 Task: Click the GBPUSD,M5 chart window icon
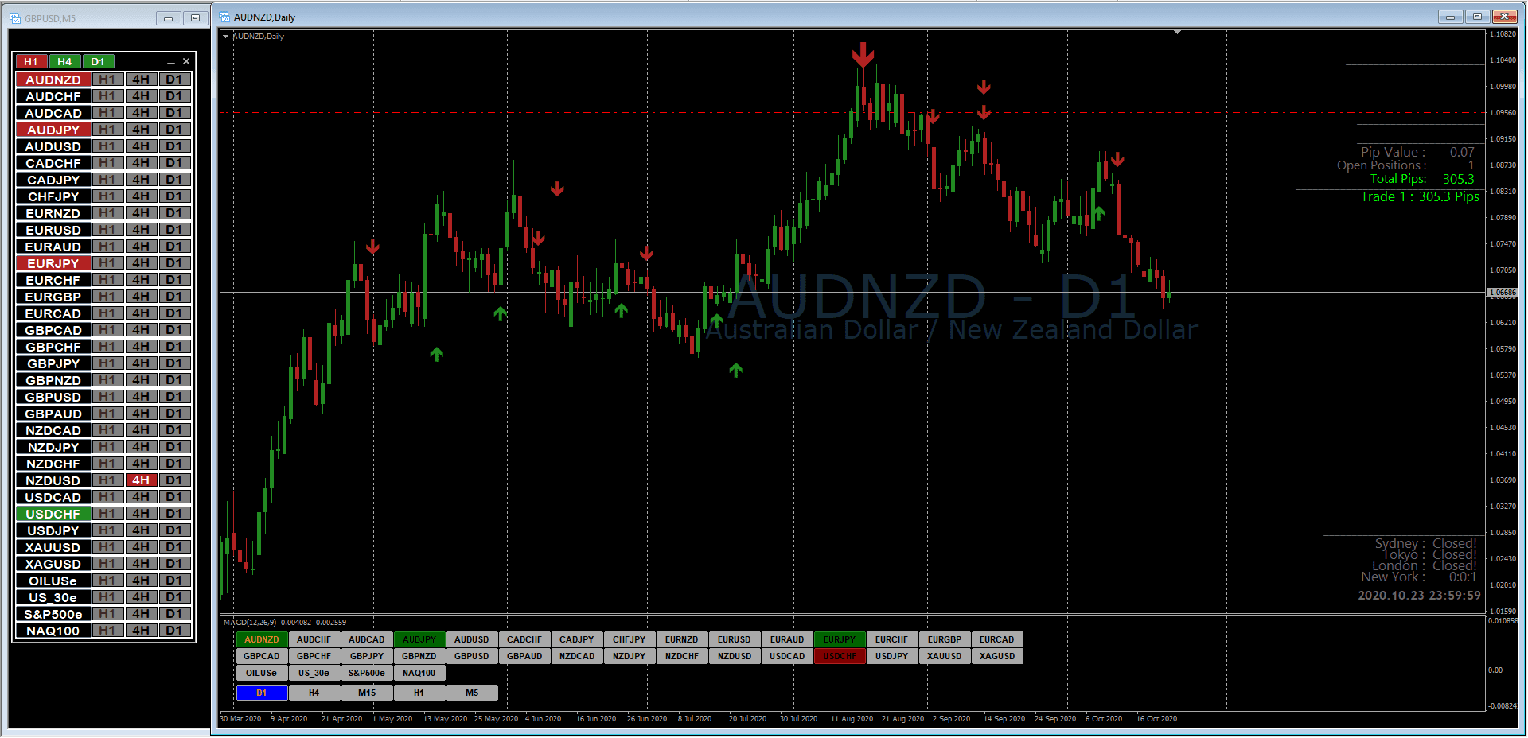coord(15,18)
